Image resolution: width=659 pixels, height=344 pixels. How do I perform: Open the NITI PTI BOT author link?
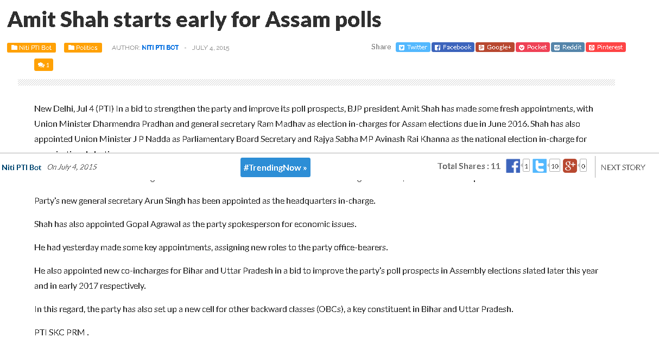point(160,48)
